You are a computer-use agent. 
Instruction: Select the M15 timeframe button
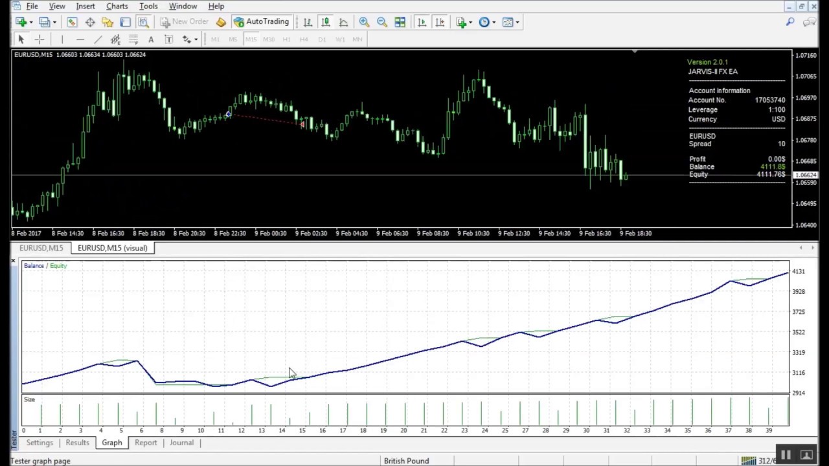point(251,39)
